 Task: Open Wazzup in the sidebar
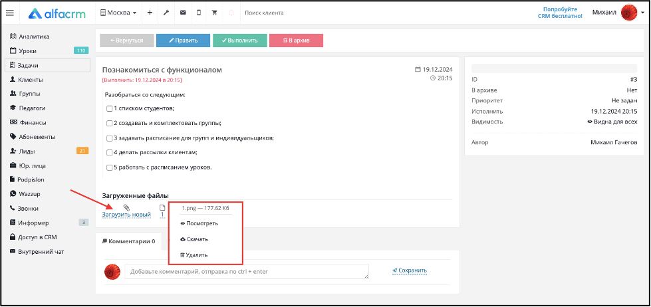pyautogui.click(x=25, y=194)
